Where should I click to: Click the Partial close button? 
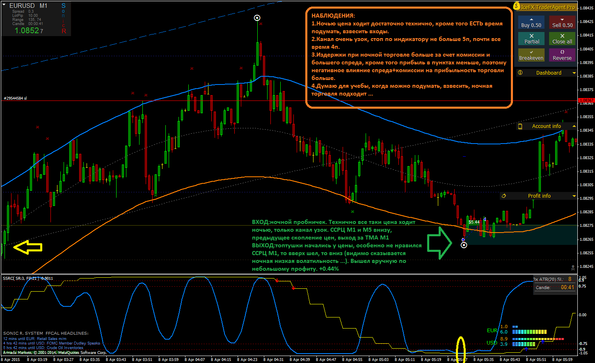coord(531,39)
